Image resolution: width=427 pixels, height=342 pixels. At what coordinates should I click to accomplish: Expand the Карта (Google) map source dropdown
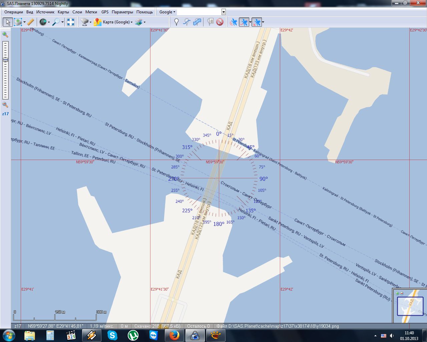[x=117, y=22]
